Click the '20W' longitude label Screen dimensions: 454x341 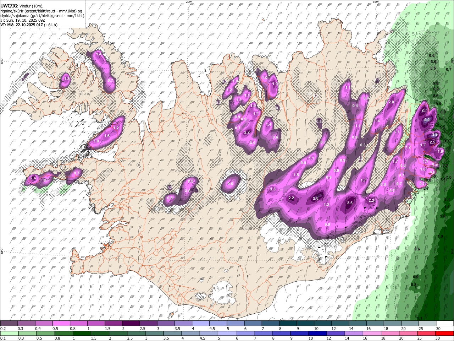pos(189,2)
